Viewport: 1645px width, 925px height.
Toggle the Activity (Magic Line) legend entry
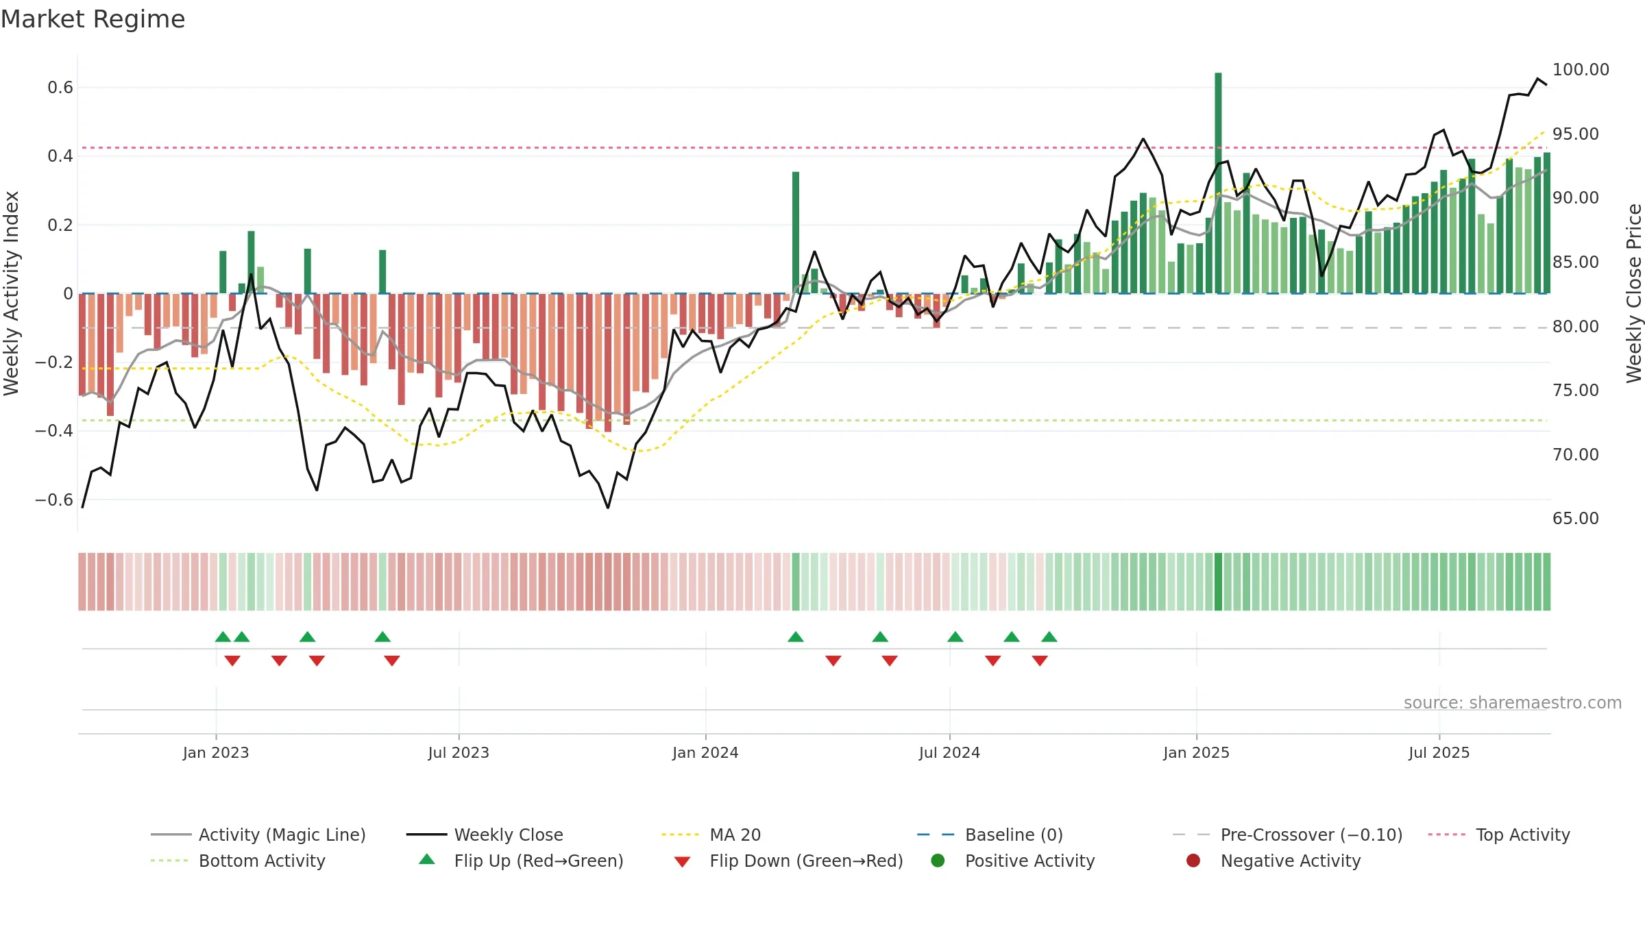point(258,835)
